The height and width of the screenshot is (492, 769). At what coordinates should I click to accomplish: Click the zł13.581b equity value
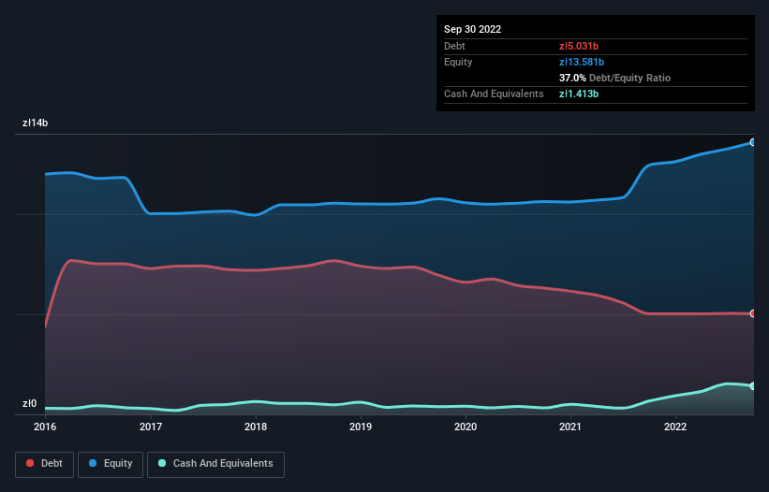(x=582, y=62)
